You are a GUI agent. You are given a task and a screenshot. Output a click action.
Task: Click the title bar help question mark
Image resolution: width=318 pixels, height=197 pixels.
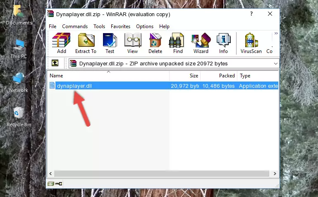pos(251,14)
